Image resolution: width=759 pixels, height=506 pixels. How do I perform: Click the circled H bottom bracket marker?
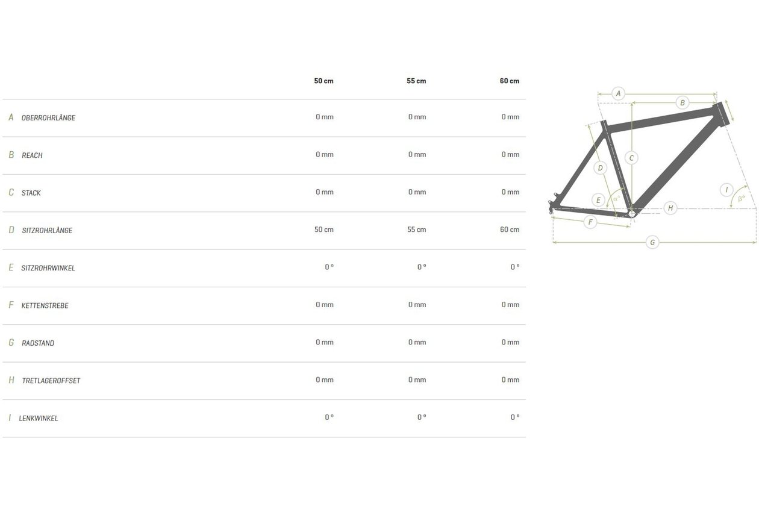[x=670, y=208]
